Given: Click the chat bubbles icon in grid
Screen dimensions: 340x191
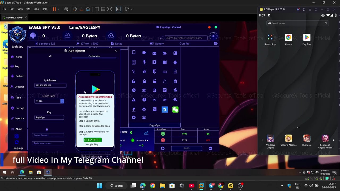Looking at the screenshot, I should (175, 100).
